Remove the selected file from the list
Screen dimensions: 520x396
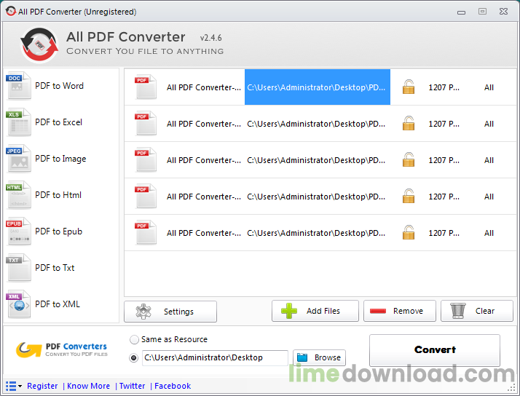400,311
